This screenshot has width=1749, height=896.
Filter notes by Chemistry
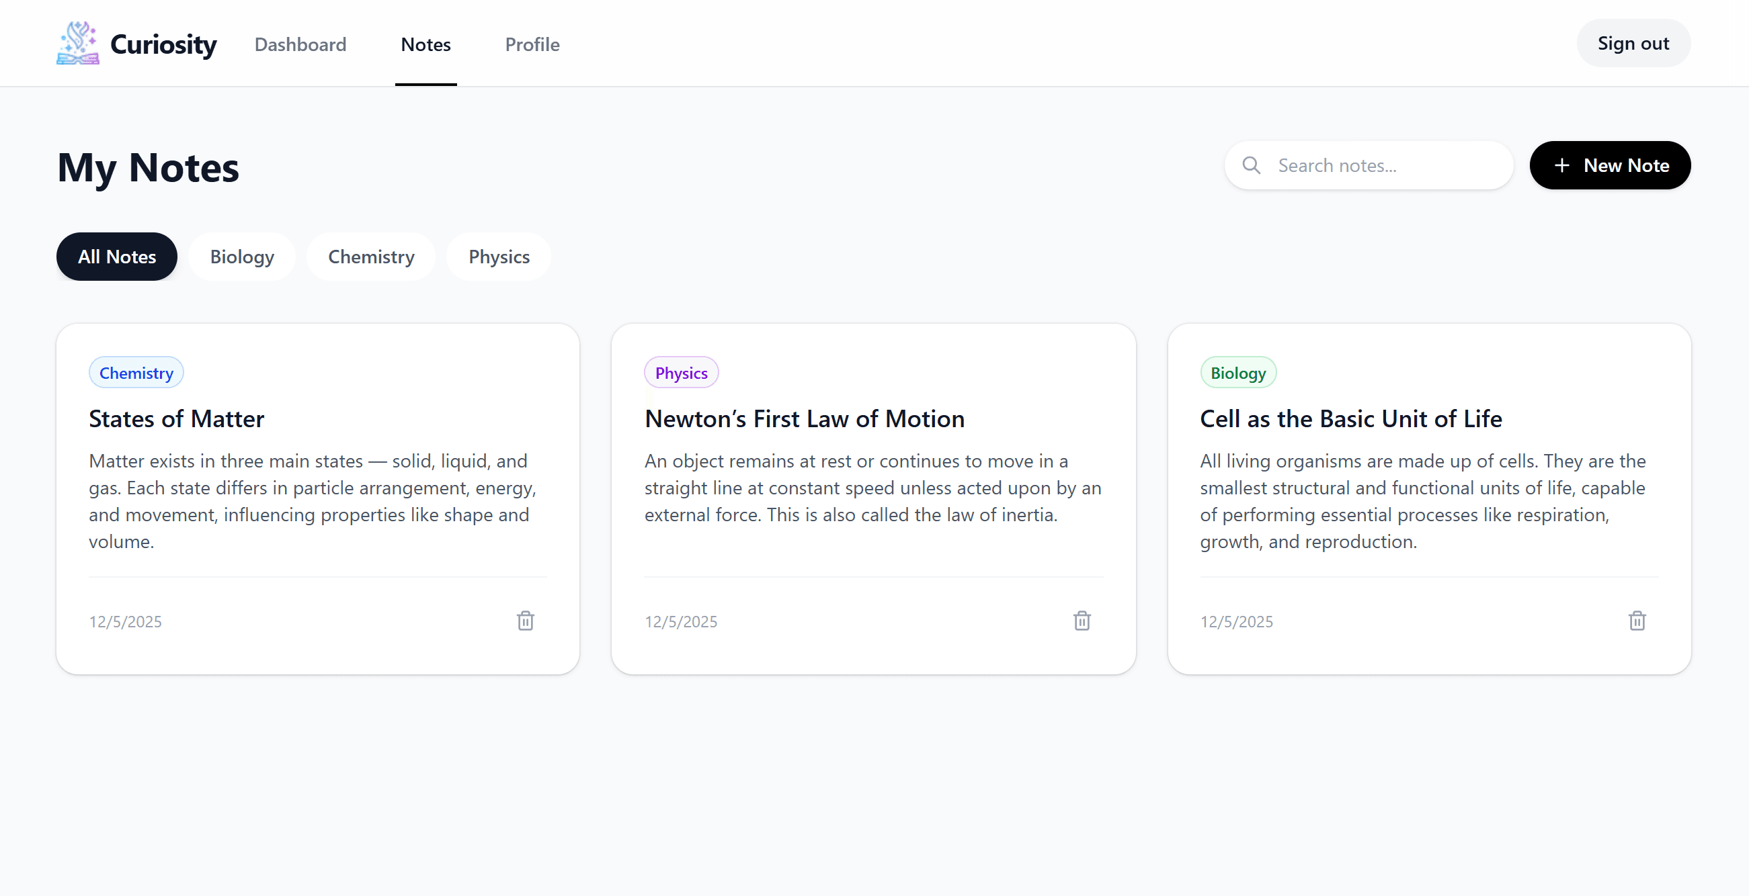click(x=371, y=257)
